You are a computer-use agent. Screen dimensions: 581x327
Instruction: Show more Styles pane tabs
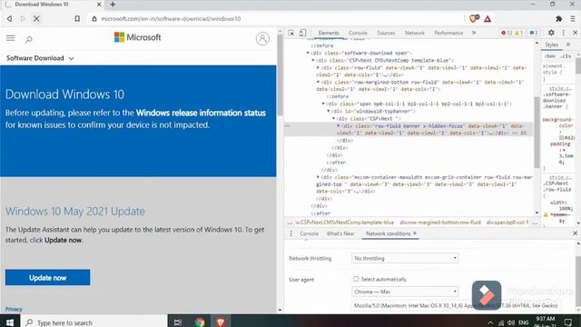568,45
